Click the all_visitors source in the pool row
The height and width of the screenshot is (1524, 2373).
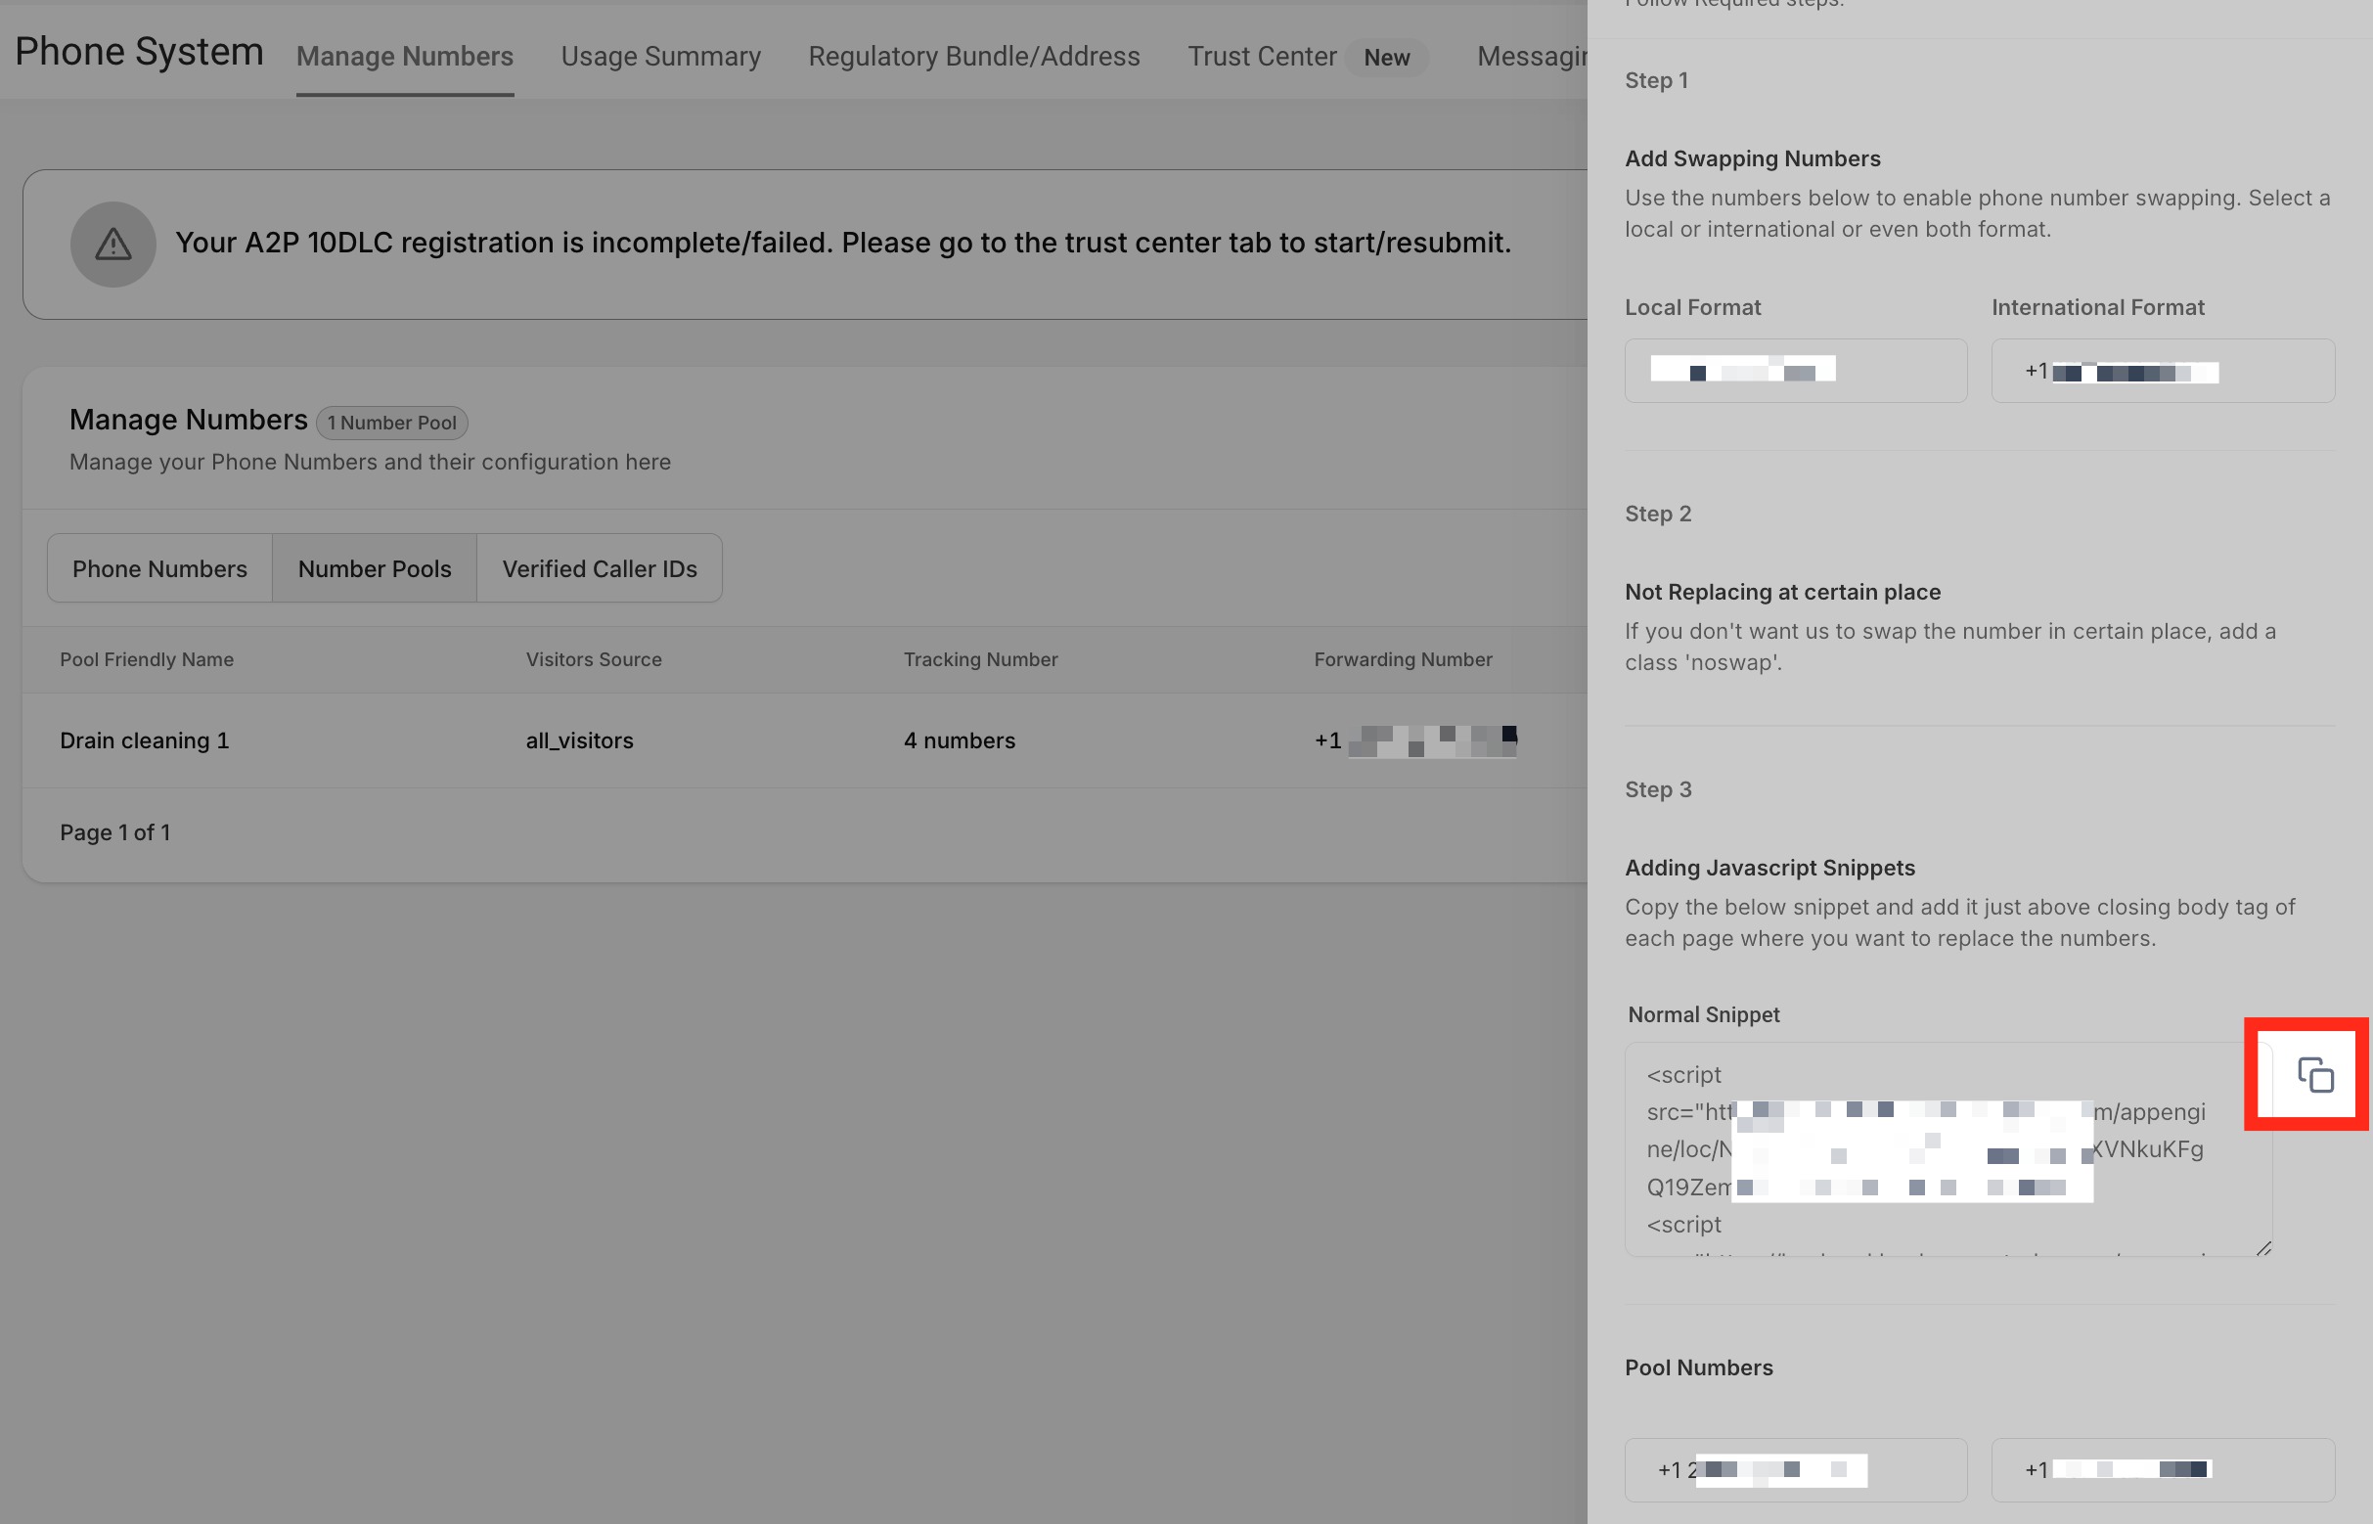coord(580,740)
